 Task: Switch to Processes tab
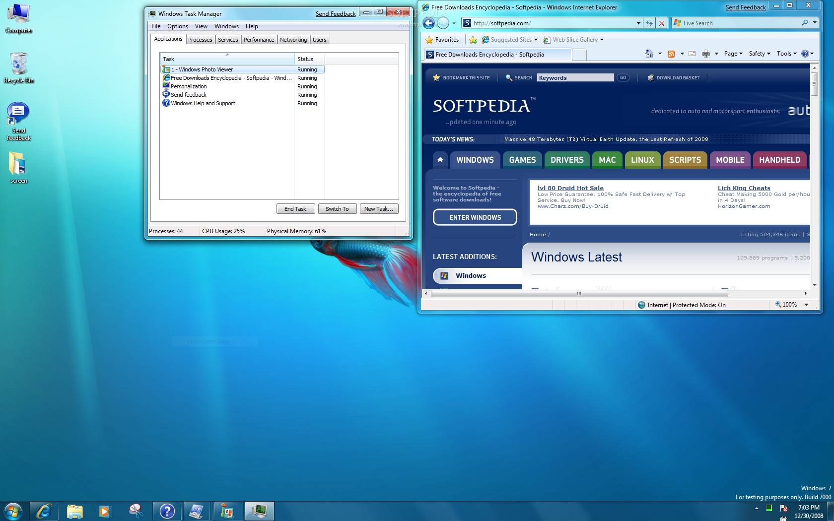click(x=200, y=40)
